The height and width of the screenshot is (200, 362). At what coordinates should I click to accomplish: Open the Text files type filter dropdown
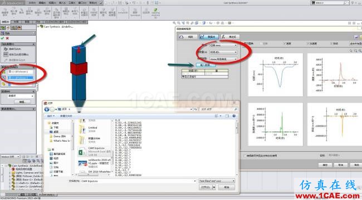(x=217, y=181)
